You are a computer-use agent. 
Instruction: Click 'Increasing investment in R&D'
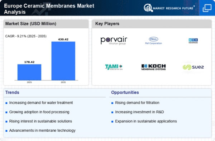coord(139,112)
